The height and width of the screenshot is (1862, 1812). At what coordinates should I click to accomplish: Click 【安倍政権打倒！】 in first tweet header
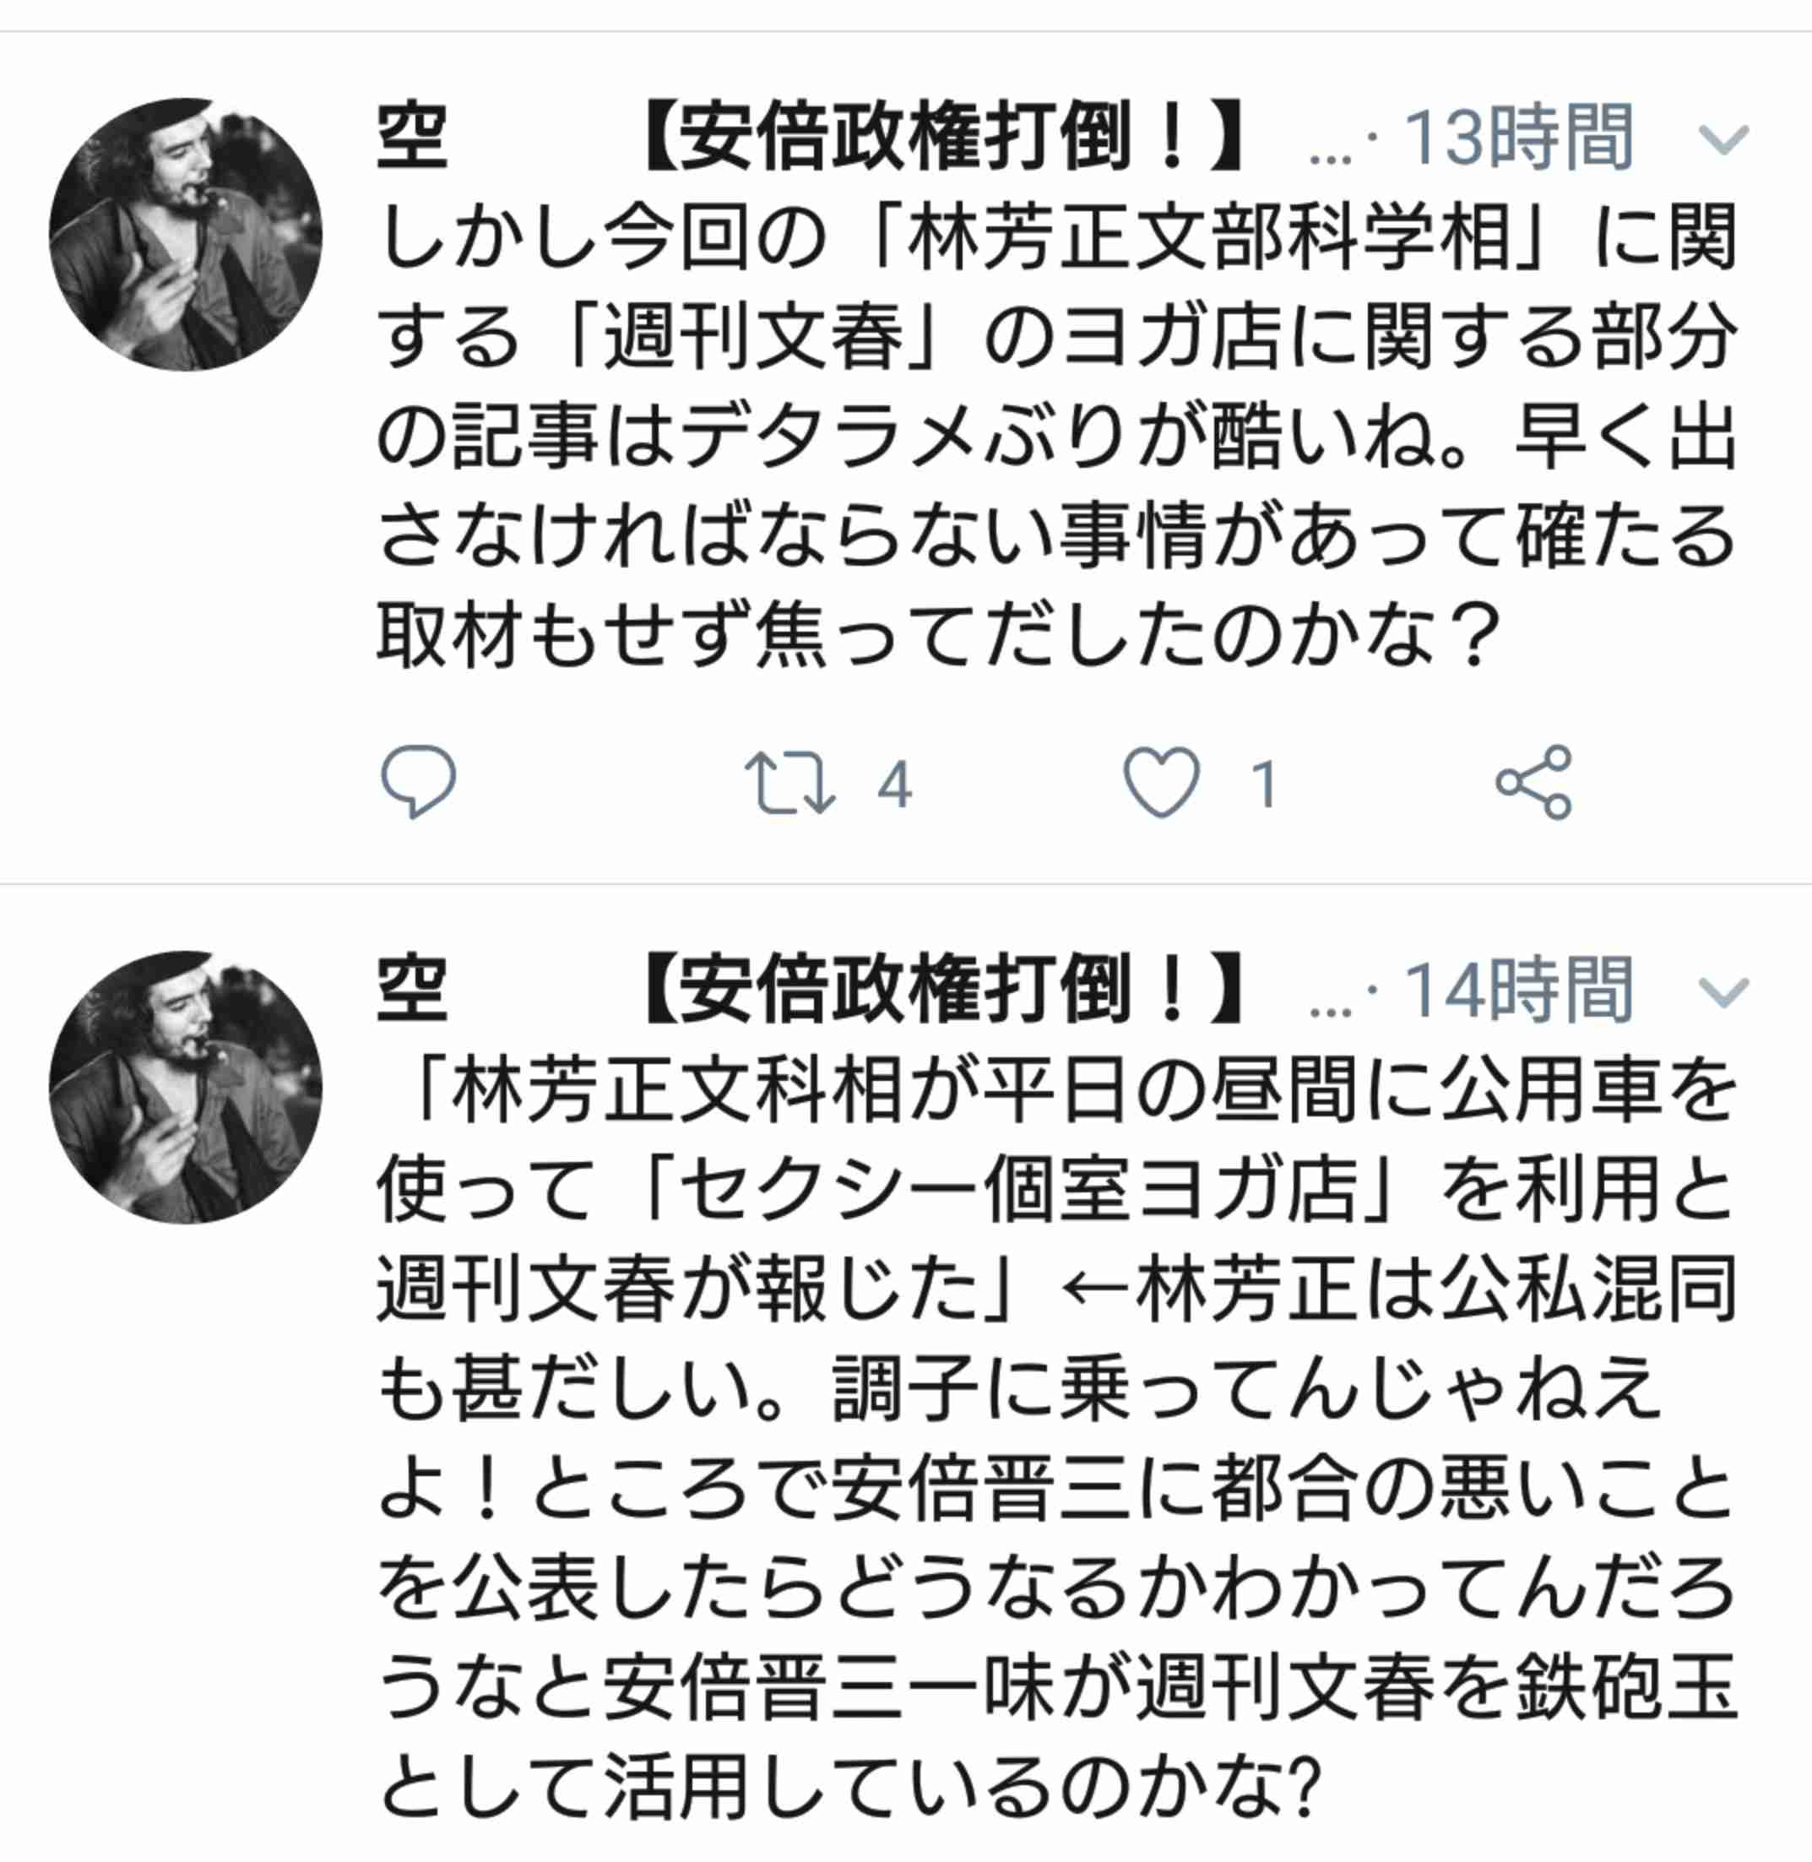tap(942, 137)
